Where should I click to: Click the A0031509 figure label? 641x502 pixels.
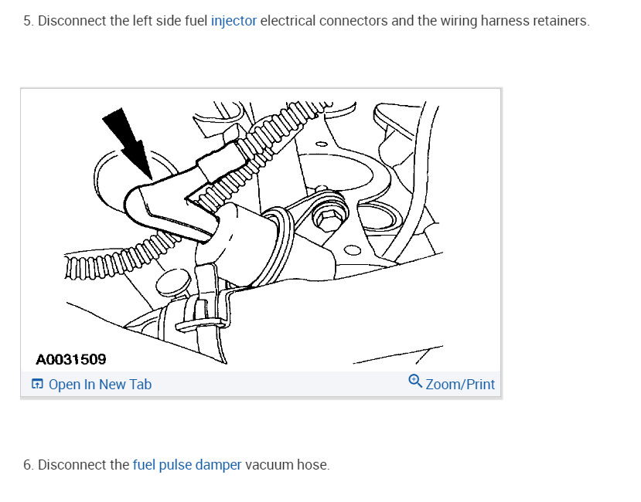pyautogui.click(x=71, y=359)
